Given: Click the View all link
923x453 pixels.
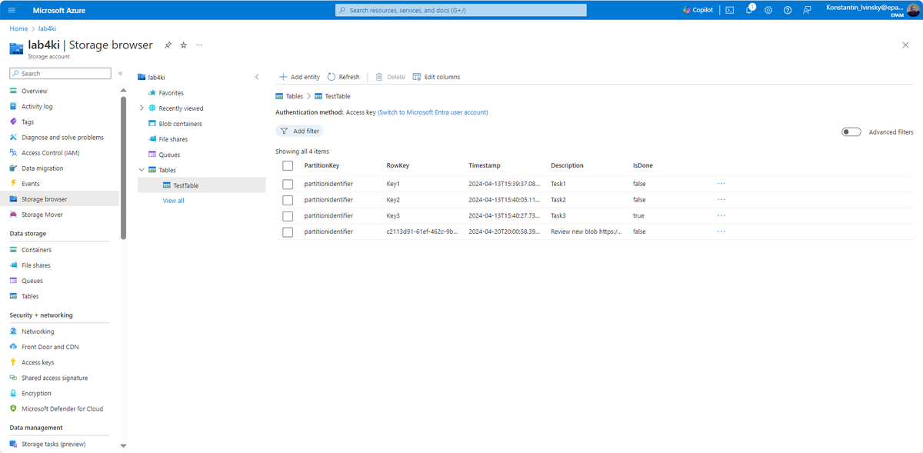Looking at the screenshot, I should (174, 201).
